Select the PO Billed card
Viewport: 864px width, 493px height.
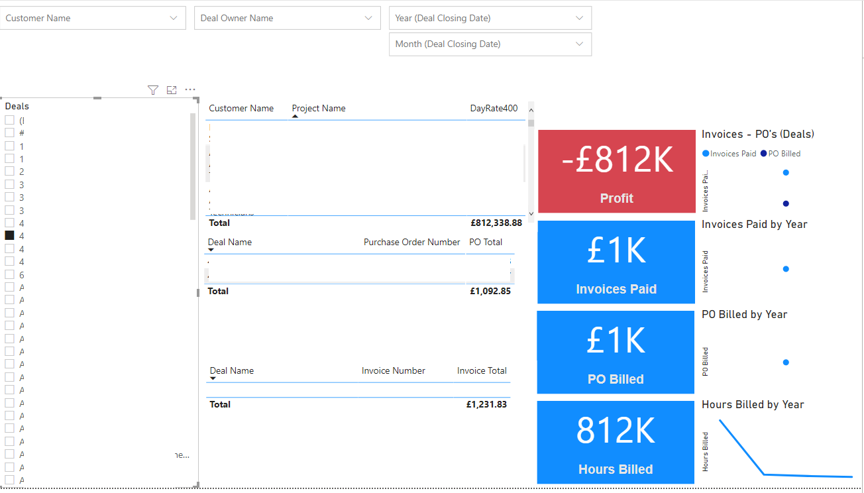(616, 352)
